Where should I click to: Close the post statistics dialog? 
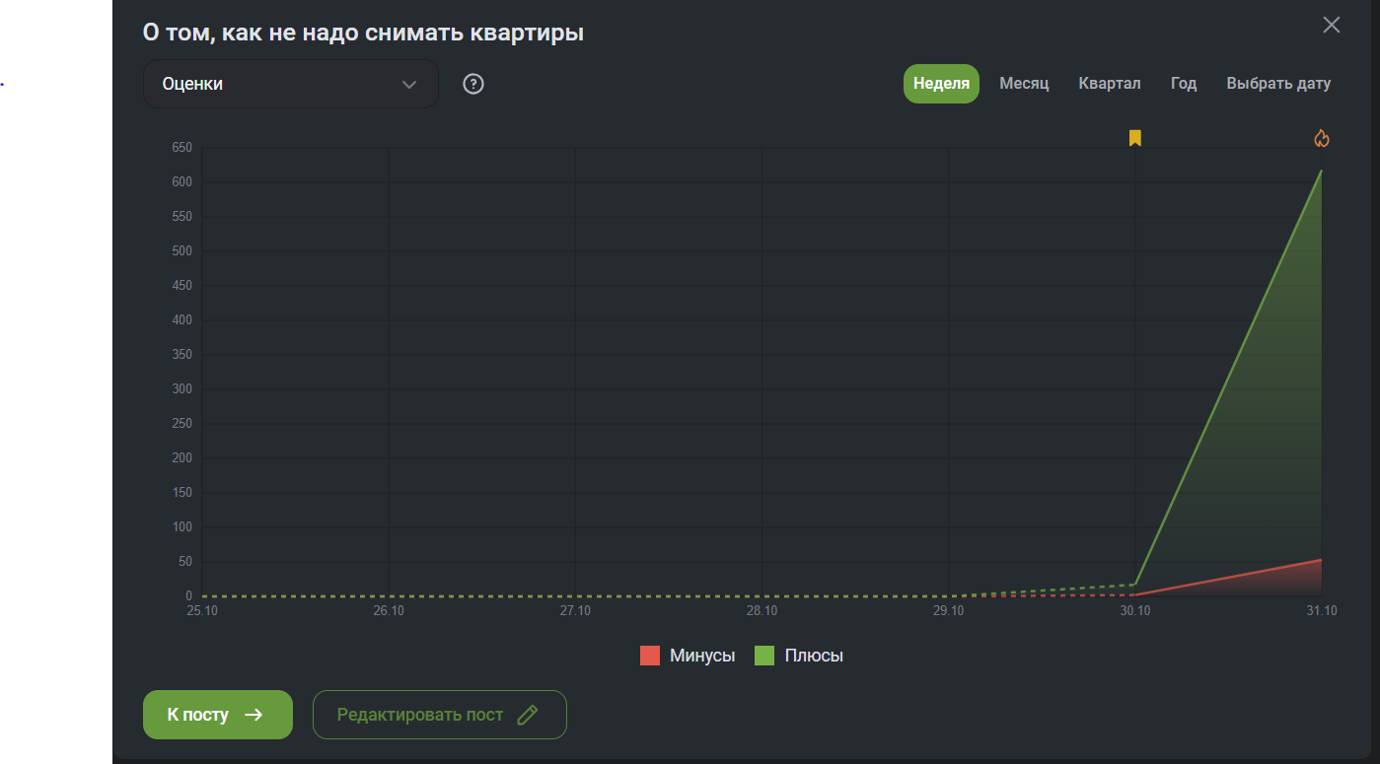point(1332,26)
